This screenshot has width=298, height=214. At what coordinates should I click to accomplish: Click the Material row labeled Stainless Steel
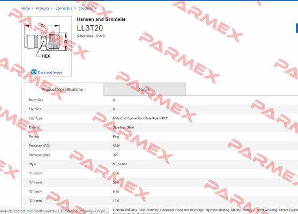[160, 127]
